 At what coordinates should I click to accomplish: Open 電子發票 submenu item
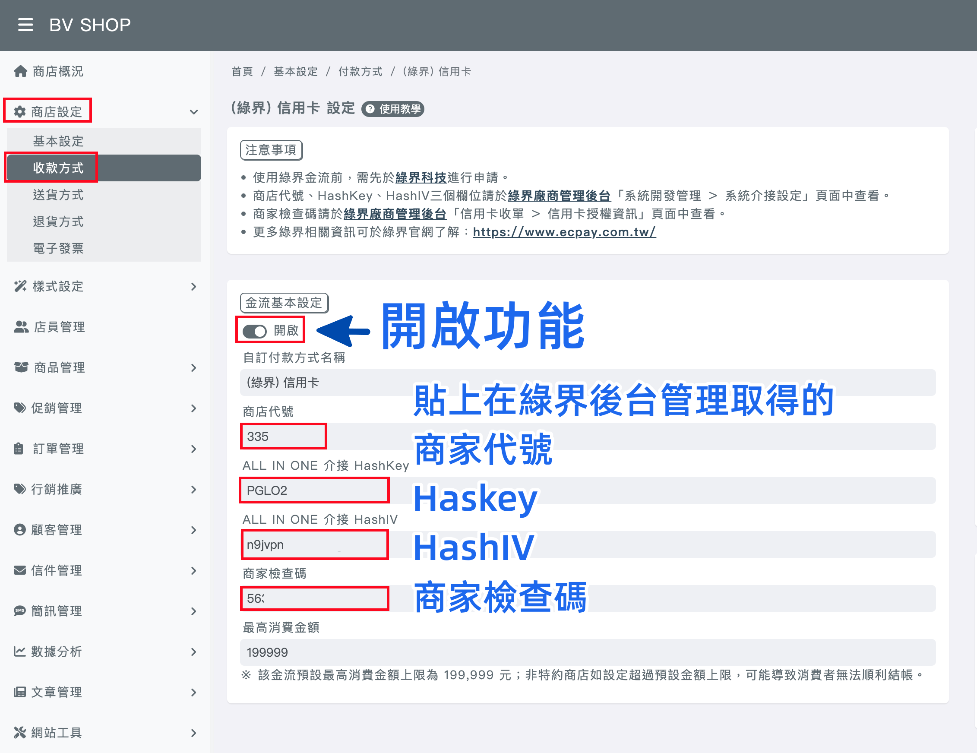click(104, 248)
